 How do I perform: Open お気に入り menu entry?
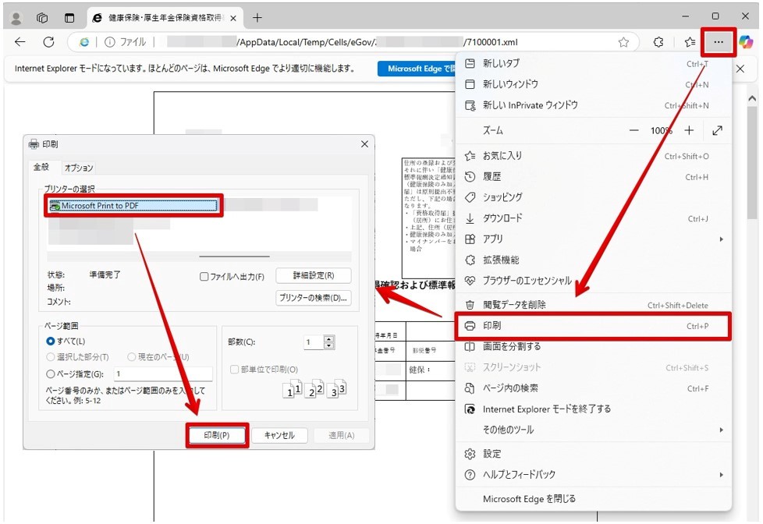(x=593, y=156)
